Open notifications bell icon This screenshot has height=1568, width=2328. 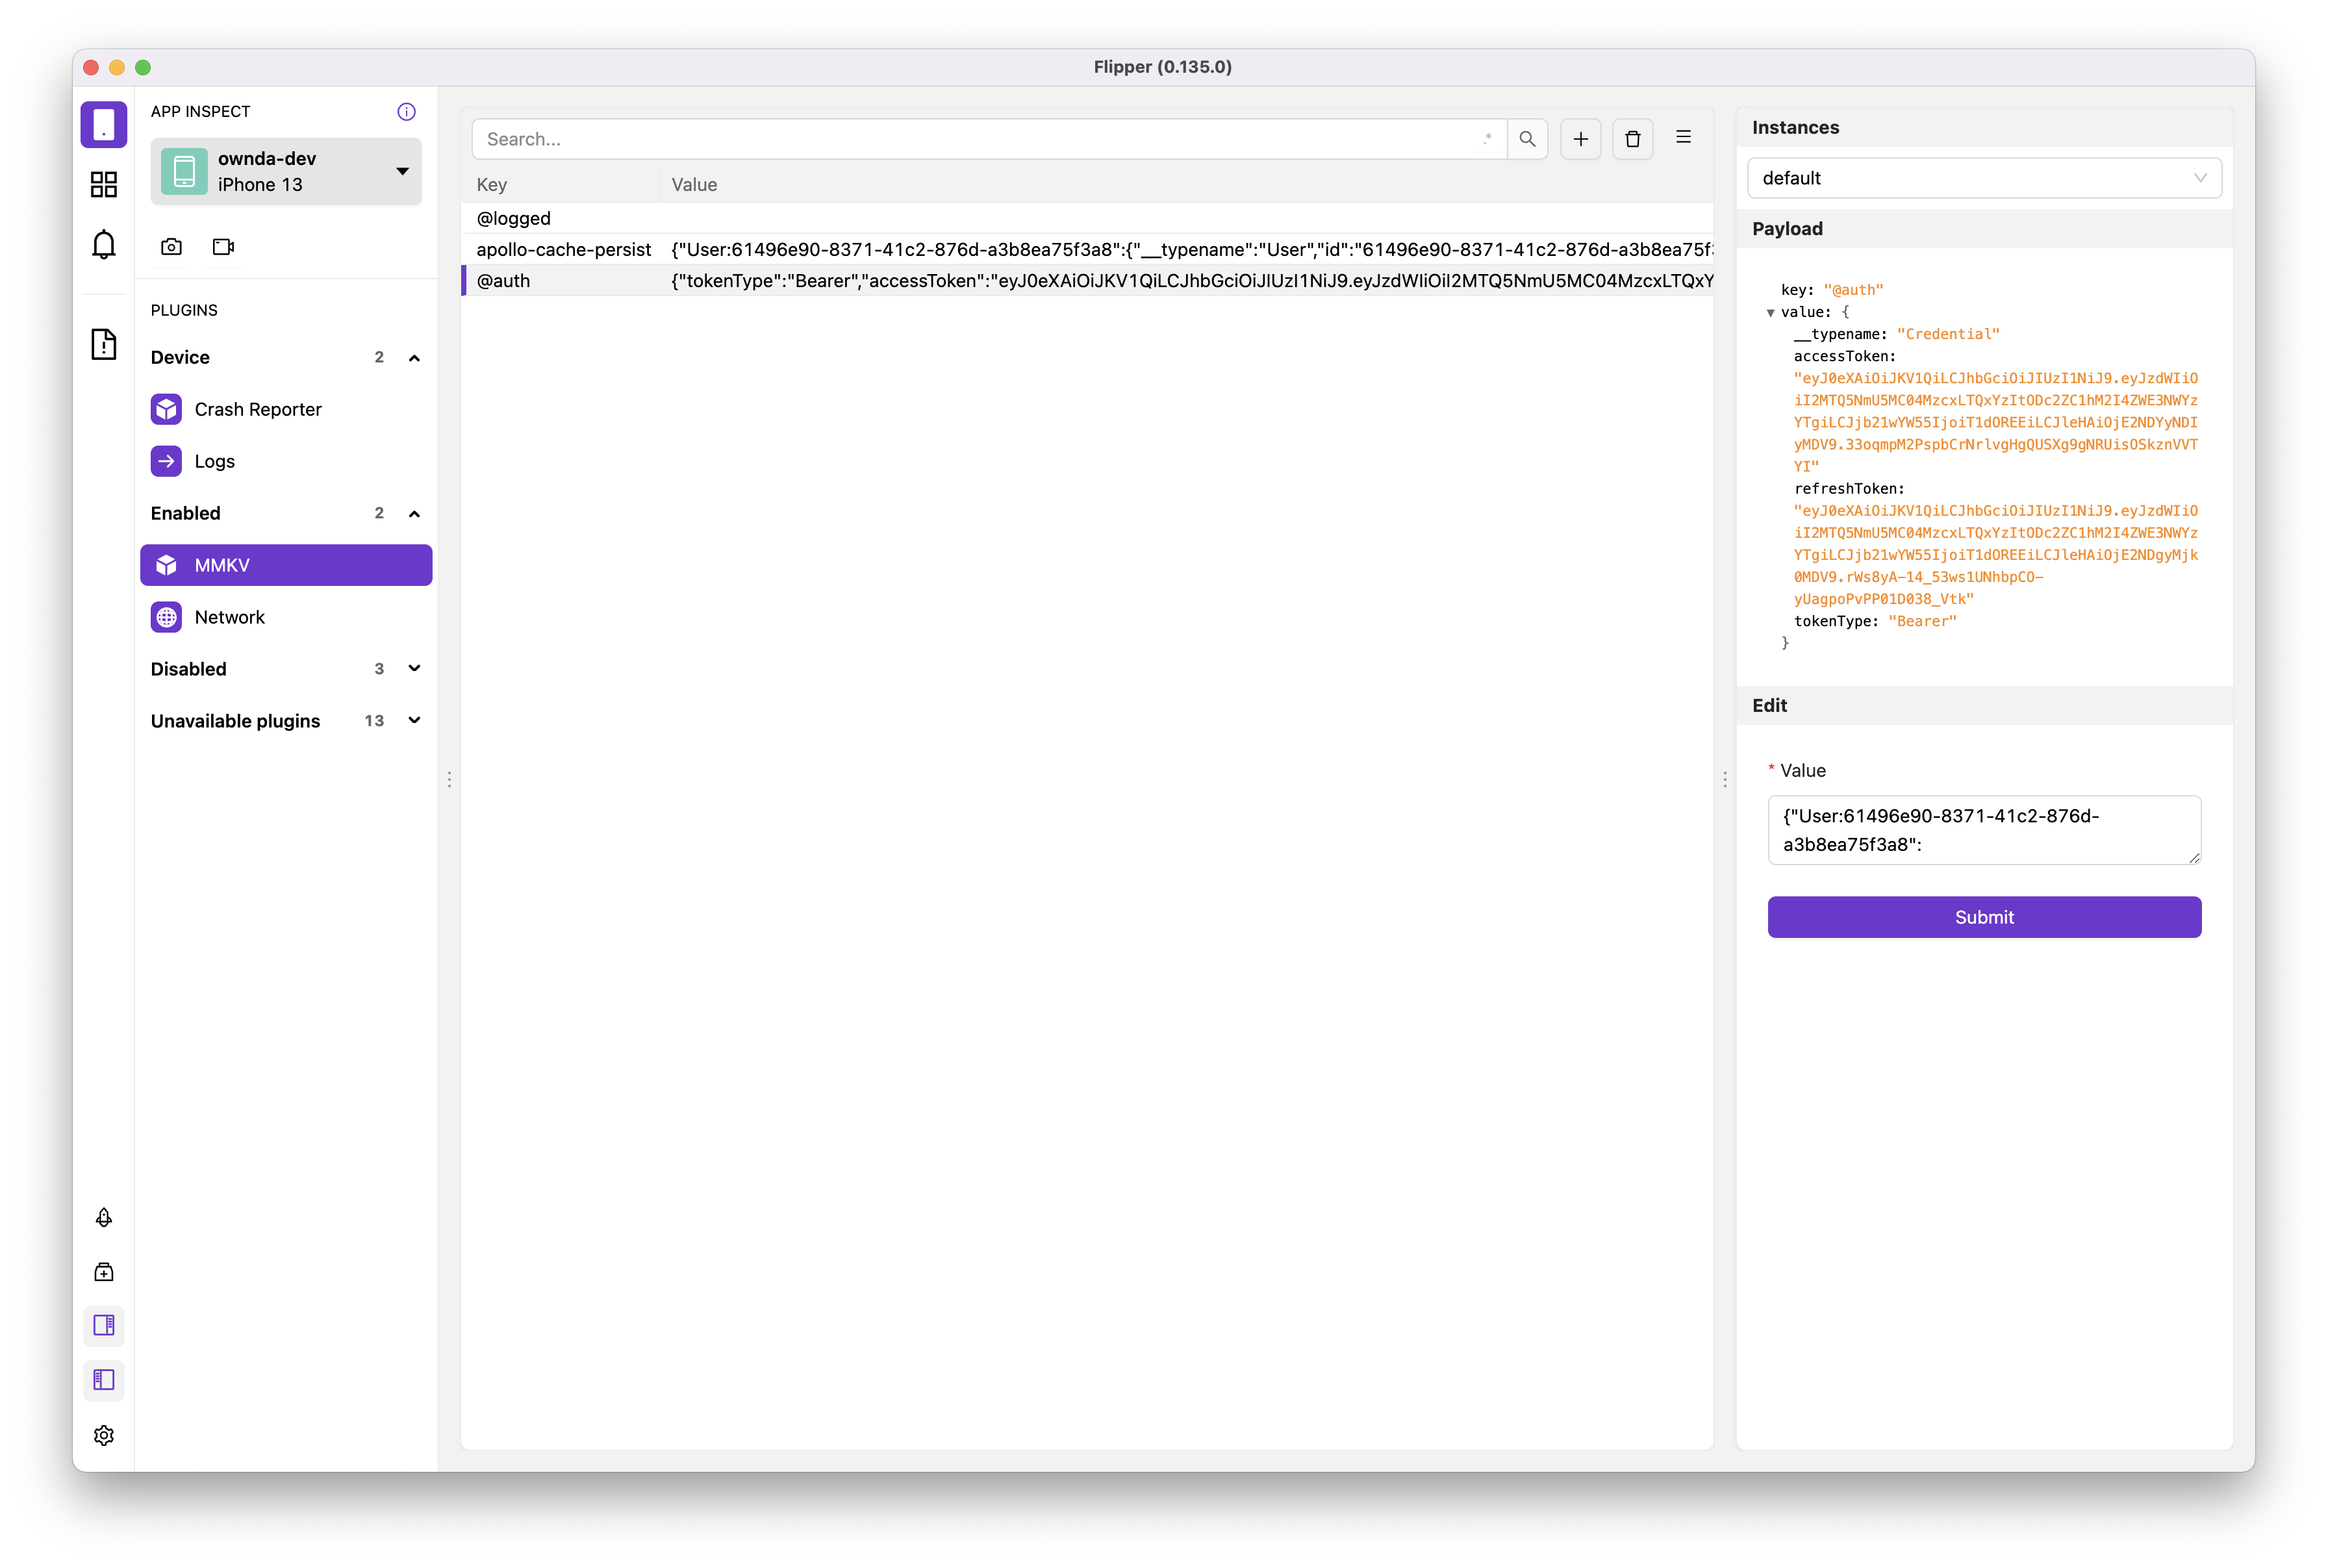coord(103,244)
